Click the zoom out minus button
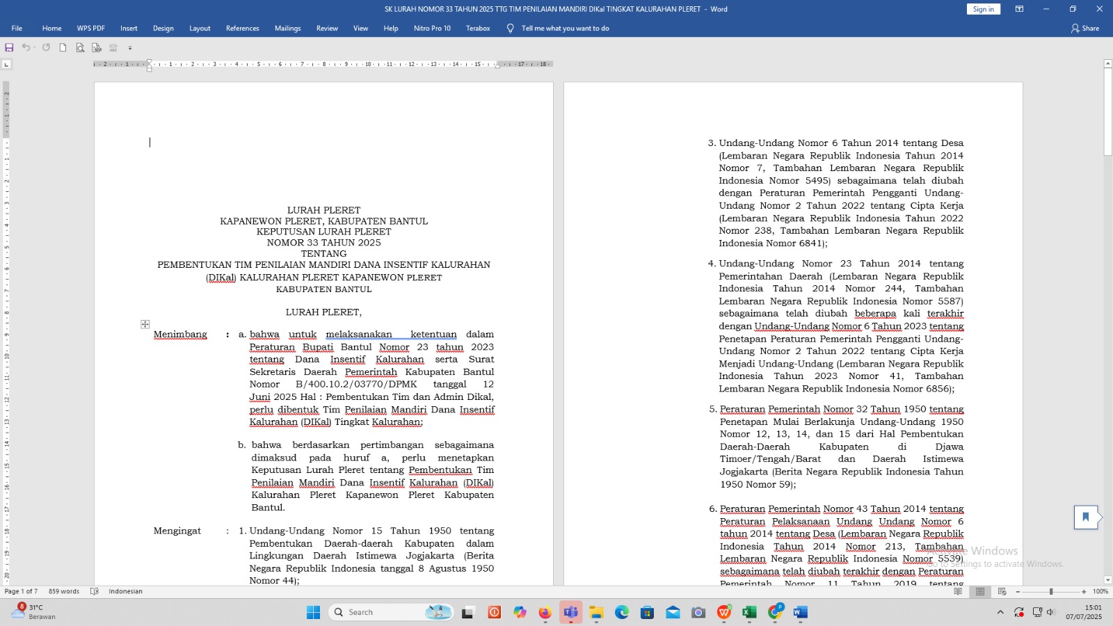The image size is (1113, 626). (x=1018, y=592)
